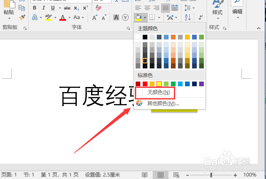This screenshot has height=179, width=266.
Task: Pick gold theme color swatch
Action: [x=187, y=37]
